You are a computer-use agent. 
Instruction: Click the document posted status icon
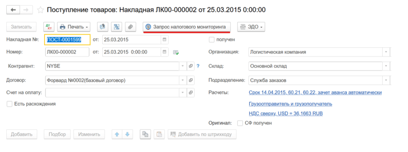[176, 52]
